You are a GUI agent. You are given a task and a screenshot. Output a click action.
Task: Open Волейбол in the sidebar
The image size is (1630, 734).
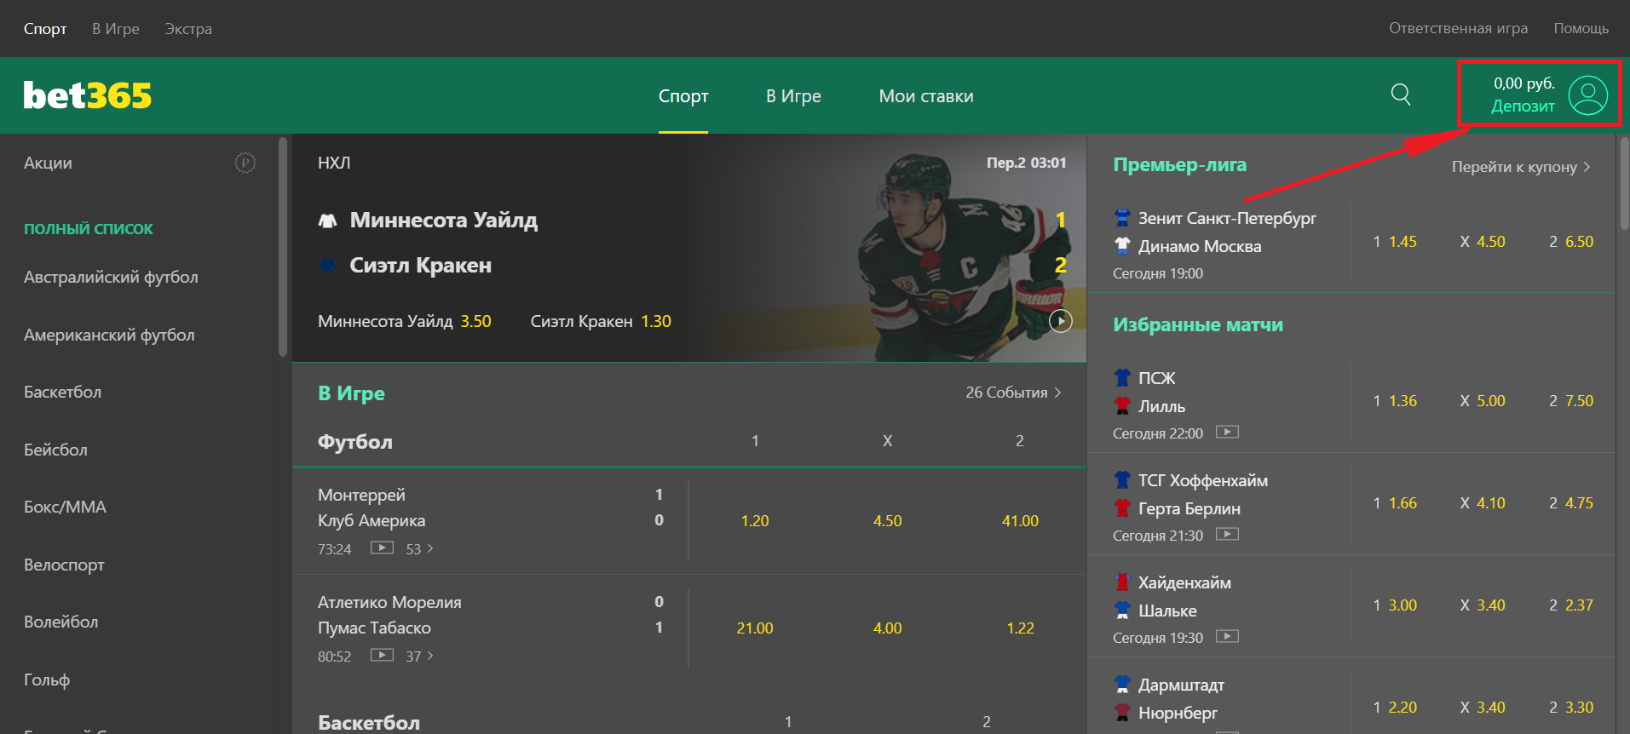[x=60, y=622]
